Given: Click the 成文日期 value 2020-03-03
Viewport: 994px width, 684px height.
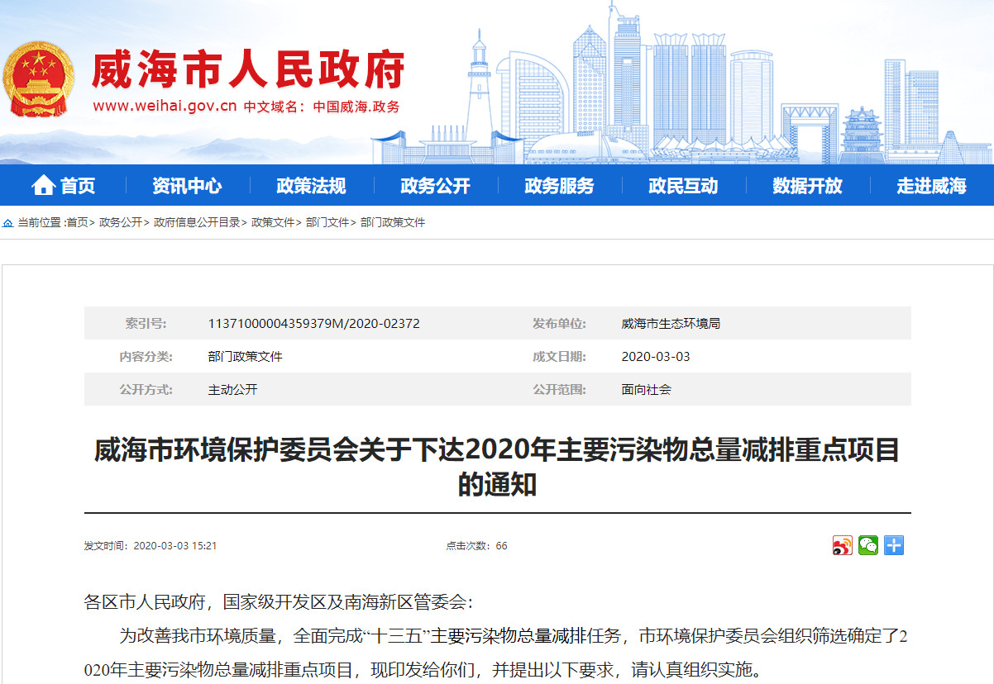Looking at the screenshot, I should click(x=655, y=357).
